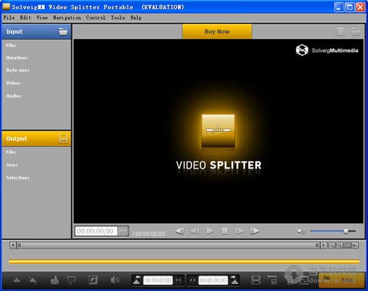Toggle audio mute fragment icon
The image size is (368, 291).
tap(115, 280)
